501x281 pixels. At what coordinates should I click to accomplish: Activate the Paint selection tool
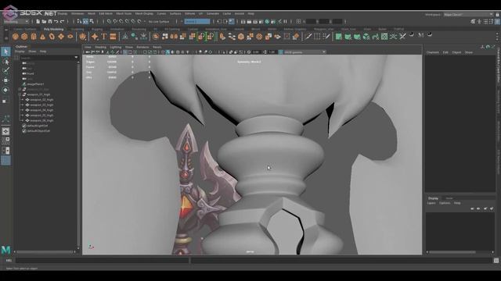pos(5,70)
